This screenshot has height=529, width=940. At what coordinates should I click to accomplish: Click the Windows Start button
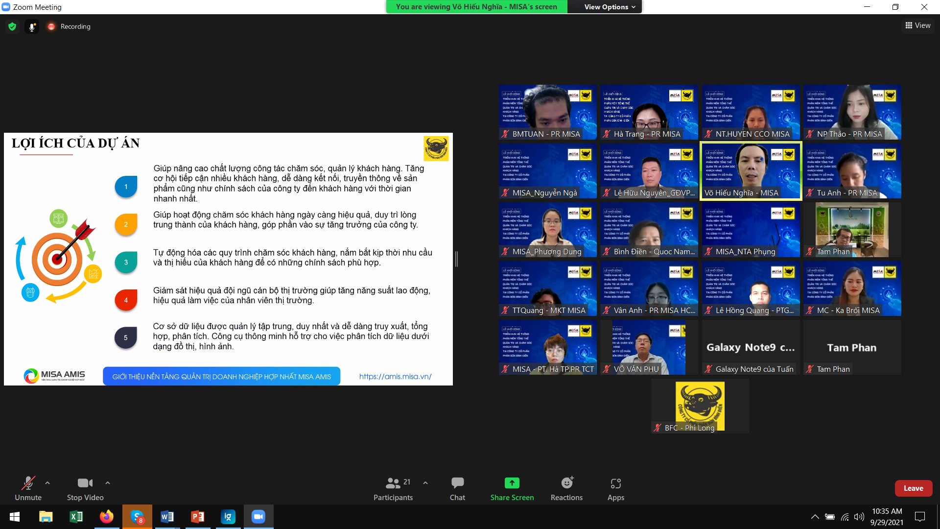pos(15,516)
